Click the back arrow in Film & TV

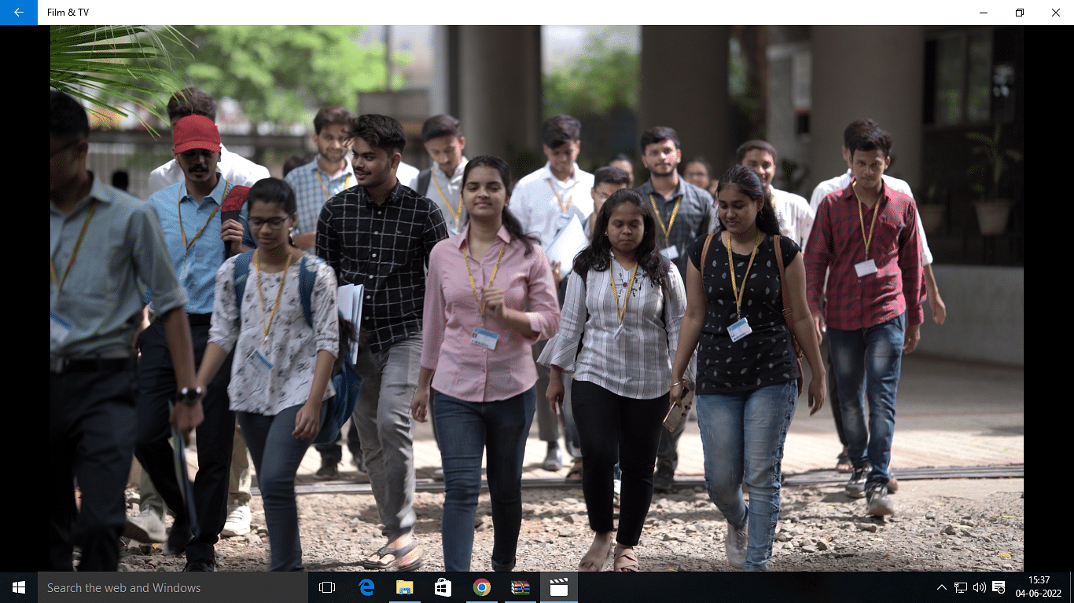(18, 13)
